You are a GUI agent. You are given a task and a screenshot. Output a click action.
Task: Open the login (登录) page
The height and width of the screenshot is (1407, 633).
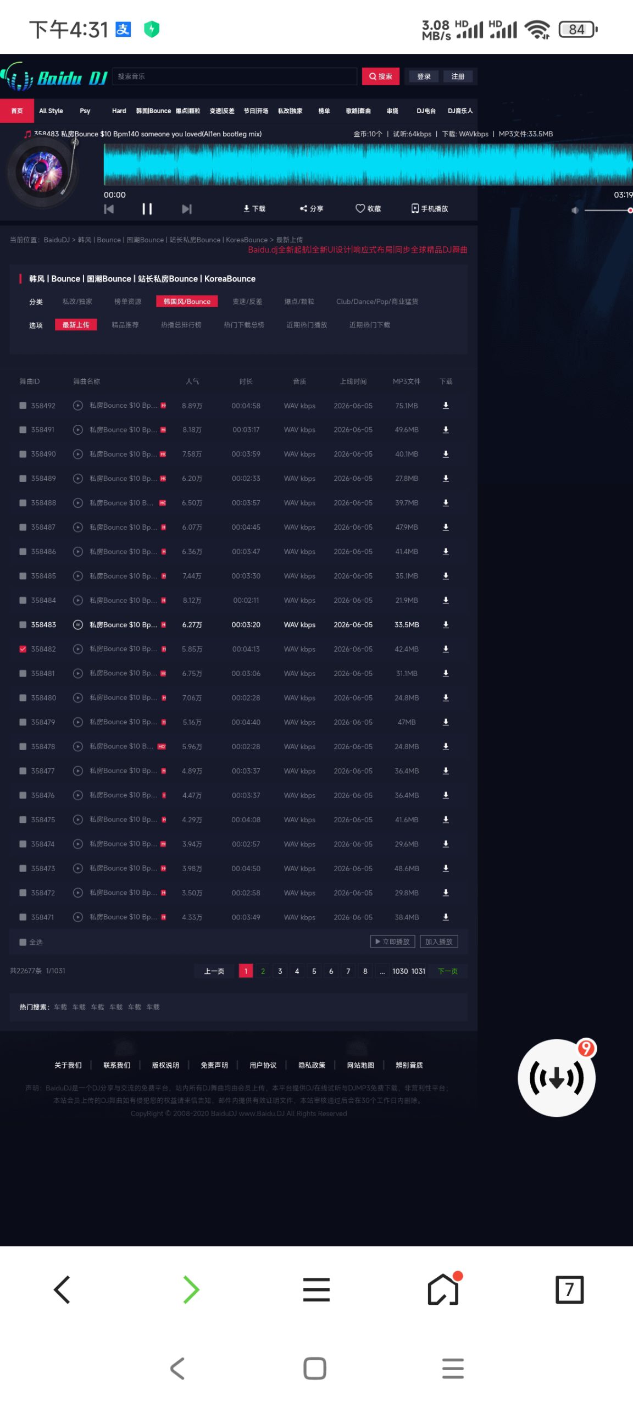pyautogui.click(x=424, y=76)
